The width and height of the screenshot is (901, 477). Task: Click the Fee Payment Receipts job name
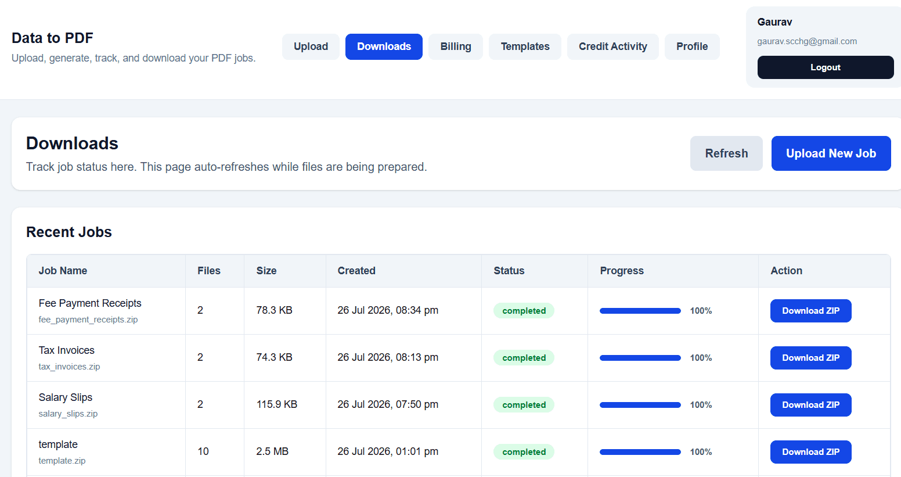(x=90, y=303)
